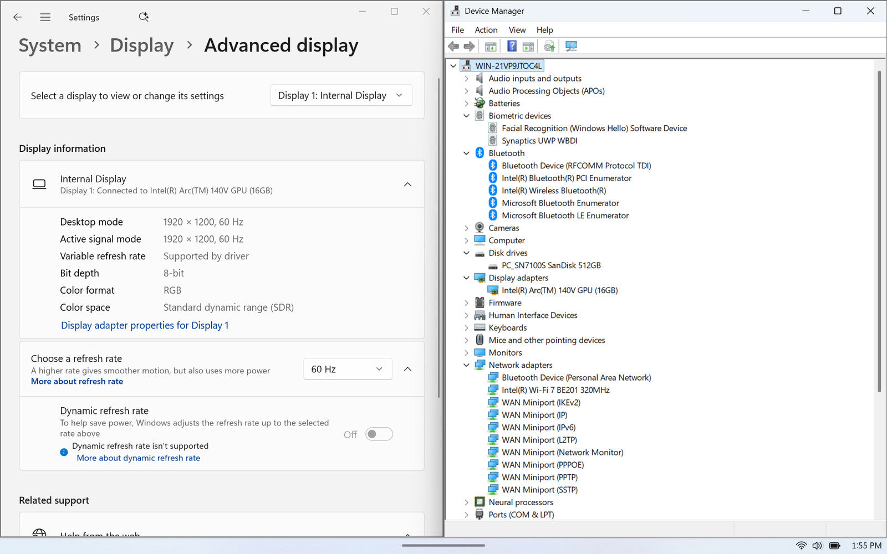Select Intel(R) Wi-Fi 7 BE201 320MHz adapter
The height and width of the screenshot is (554, 887).
click(555, 390)
